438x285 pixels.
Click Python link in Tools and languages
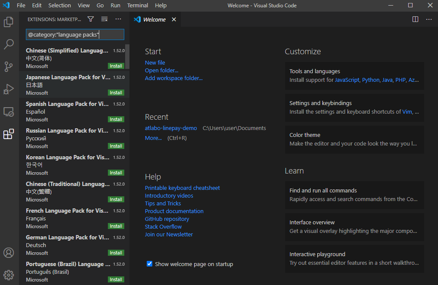(371, 80)
